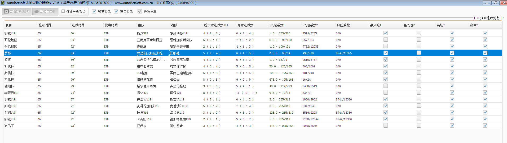Click the 预测提示列表 panel label

pyautogui.click(x=490, y=18)
